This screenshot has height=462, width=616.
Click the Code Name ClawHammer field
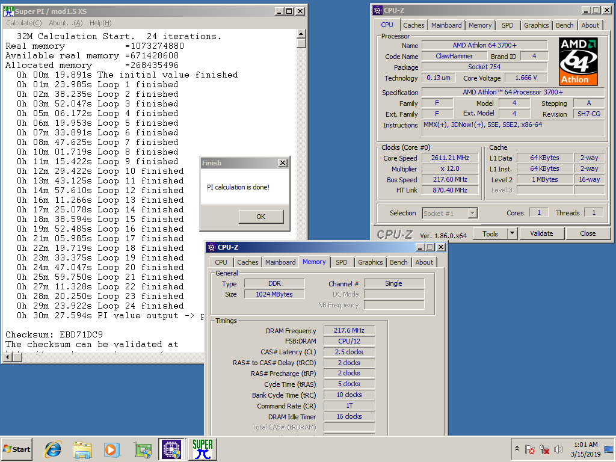[x=454, y=56]
